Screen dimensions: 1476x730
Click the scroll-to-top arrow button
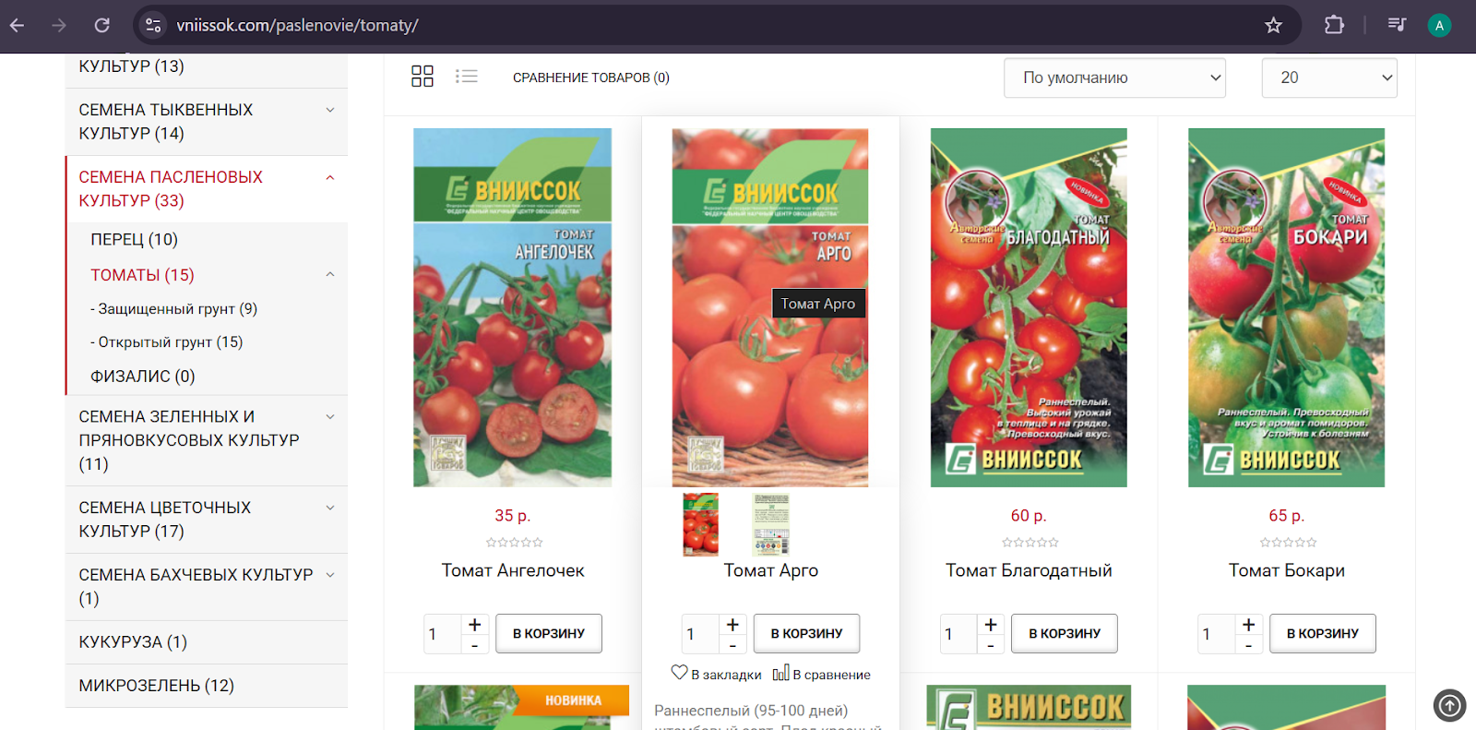[x=1449, y=706]
